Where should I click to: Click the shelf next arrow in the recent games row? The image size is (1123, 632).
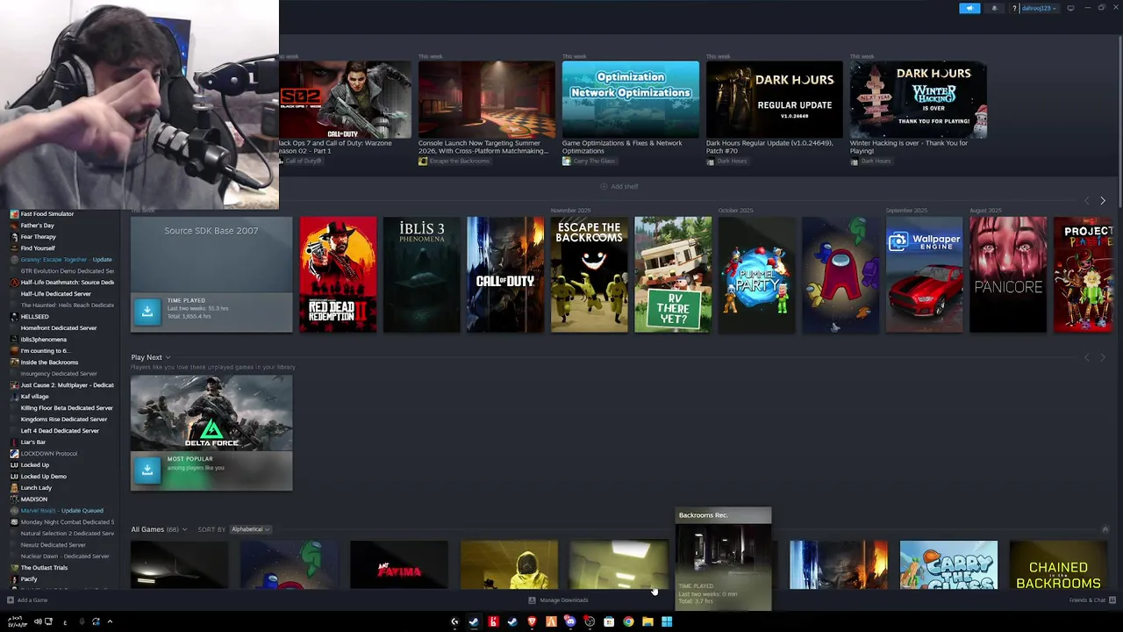1103,201
